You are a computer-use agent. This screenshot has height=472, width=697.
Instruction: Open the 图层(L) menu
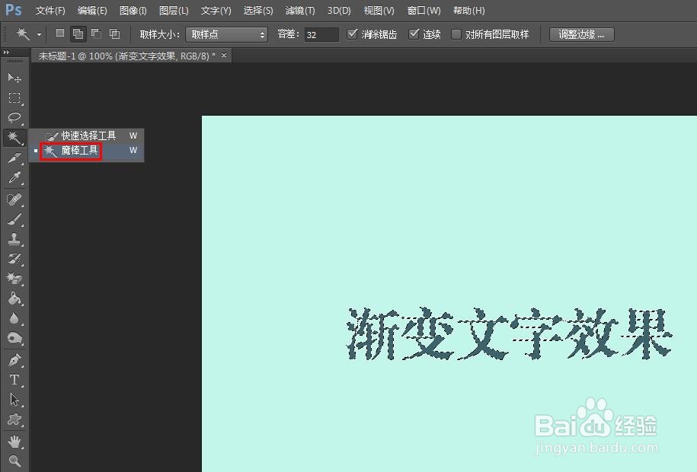174,10
